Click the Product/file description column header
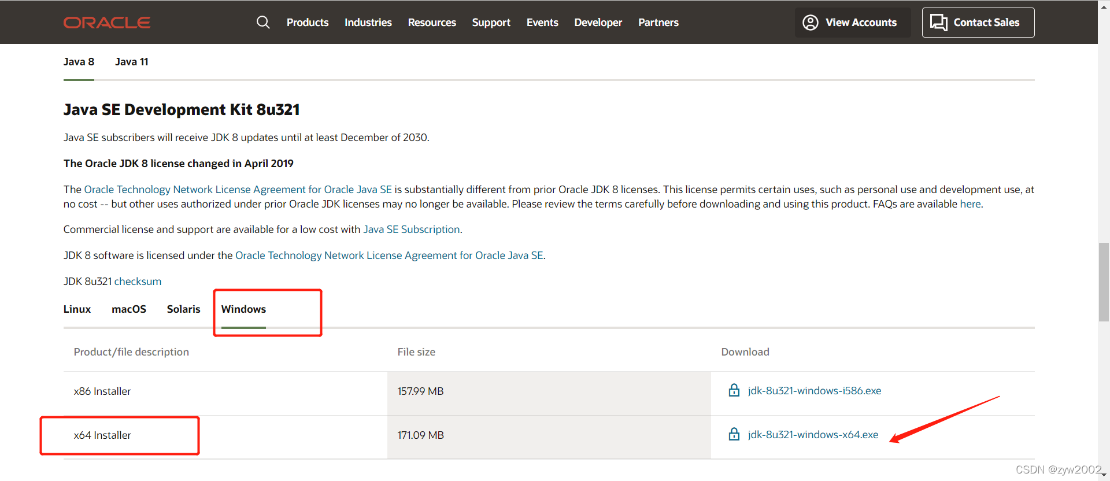Screen dimensions: 1110x481 (131, 352)
